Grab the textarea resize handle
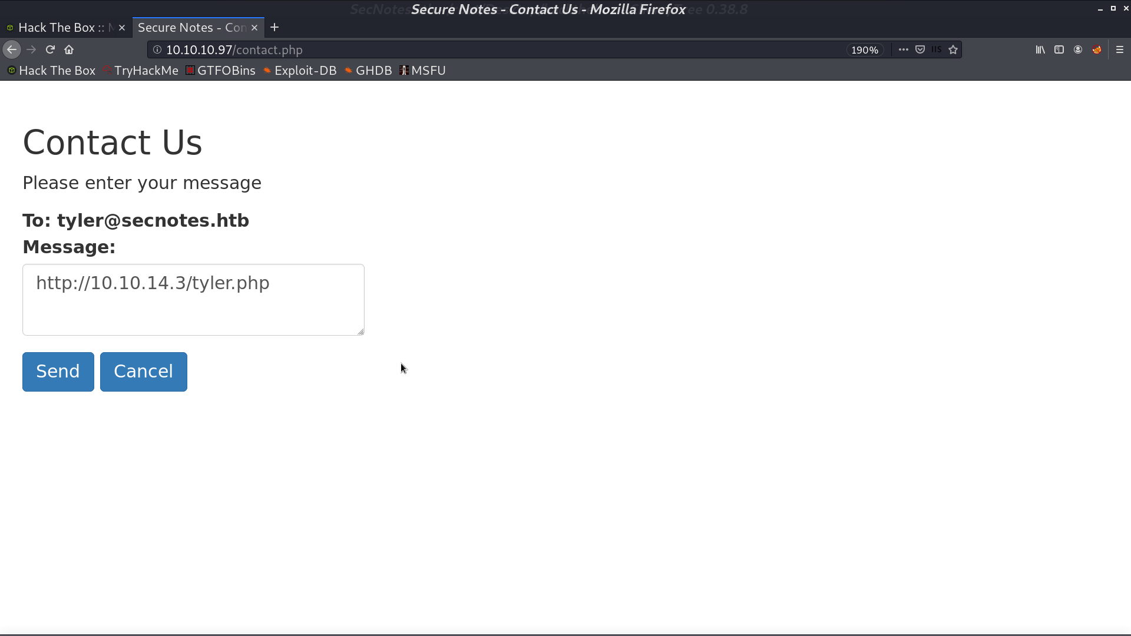Image resolution: width=1131 pixels, height=636 pixels. [361, 332]
